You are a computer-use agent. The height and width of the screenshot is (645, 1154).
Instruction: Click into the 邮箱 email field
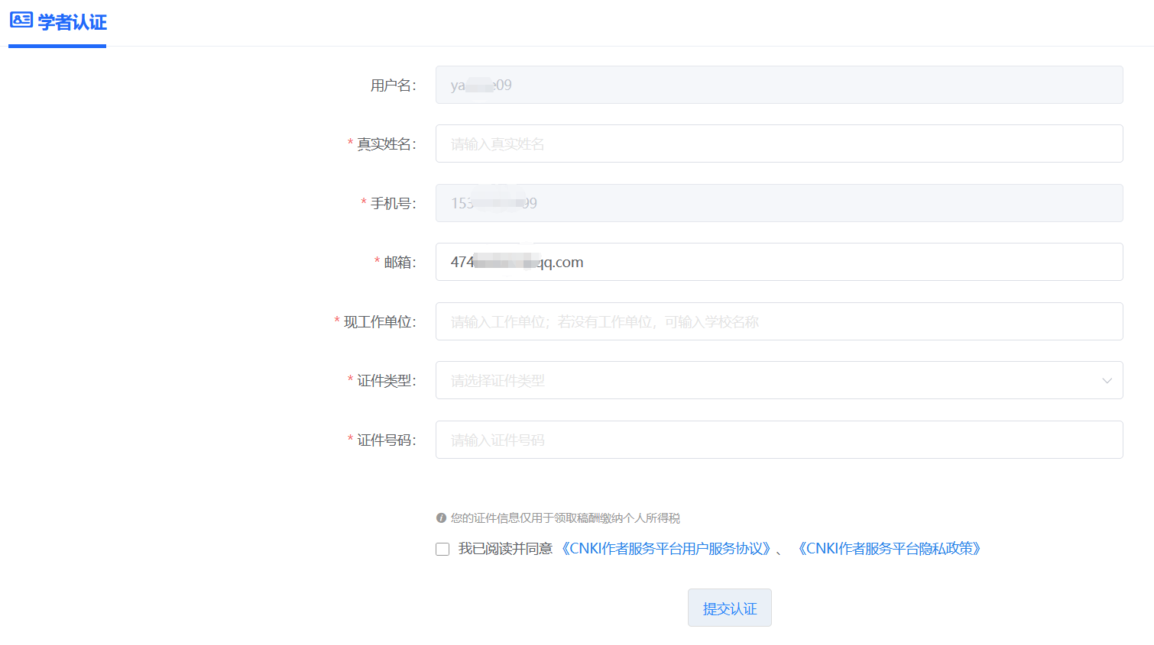pyautogui.click(x=779, y=262)
